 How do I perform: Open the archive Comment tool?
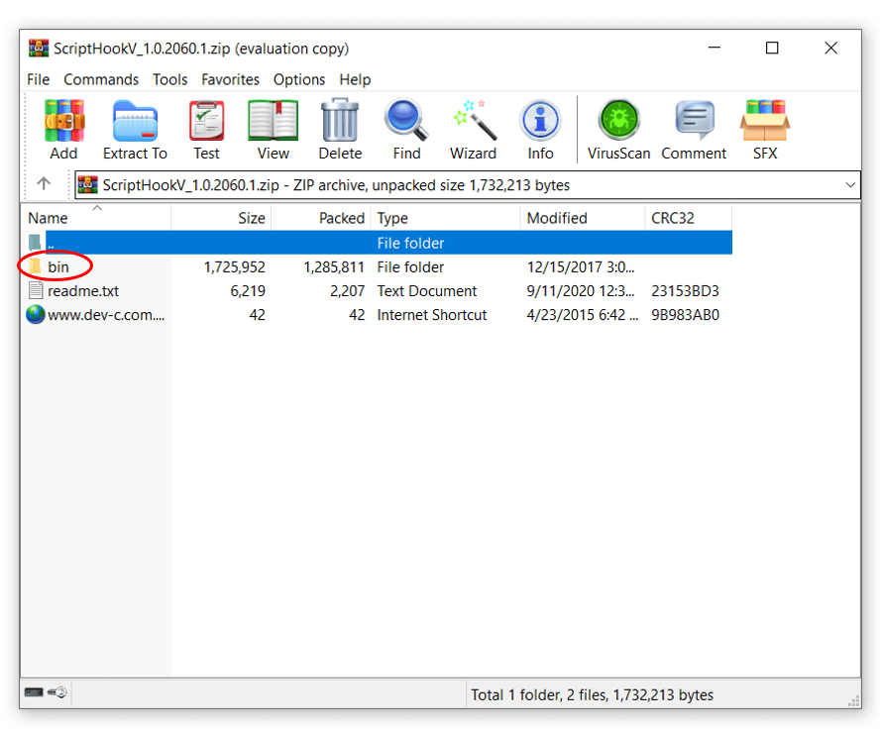point(694,129)
